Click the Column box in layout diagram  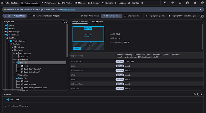click(77, 48)
